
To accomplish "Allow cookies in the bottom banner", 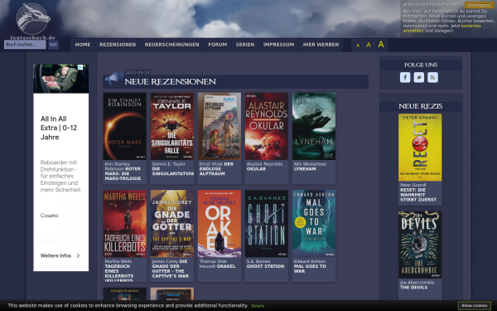I will (x=474, y=305).
